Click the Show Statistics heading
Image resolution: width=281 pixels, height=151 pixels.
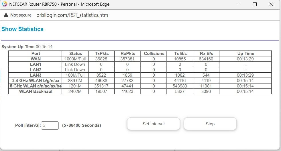point(22,29)
